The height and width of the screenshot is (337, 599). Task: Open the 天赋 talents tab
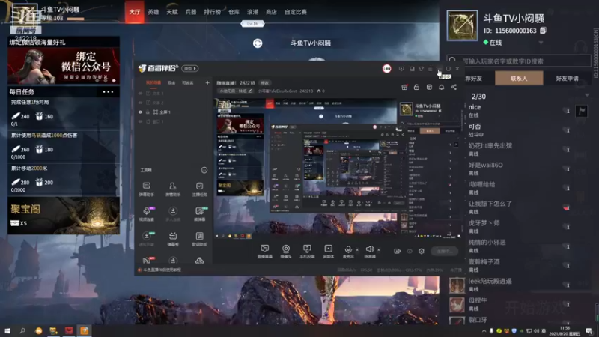[x=172, y=12]
